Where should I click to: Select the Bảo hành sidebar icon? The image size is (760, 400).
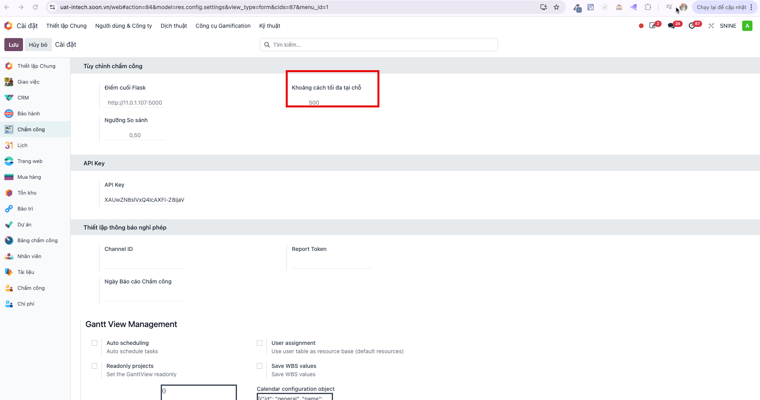9,113
